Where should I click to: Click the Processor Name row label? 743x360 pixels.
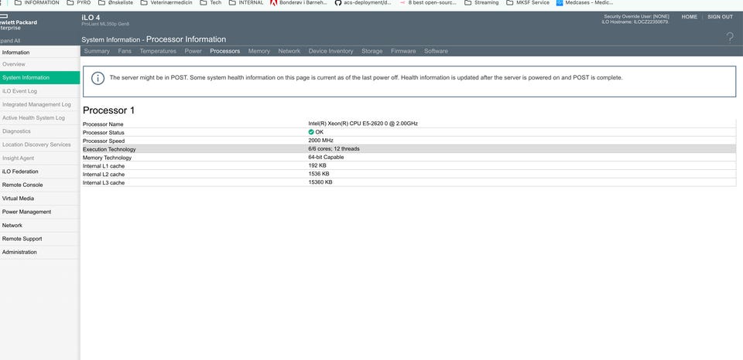click(x=103, y=124)
